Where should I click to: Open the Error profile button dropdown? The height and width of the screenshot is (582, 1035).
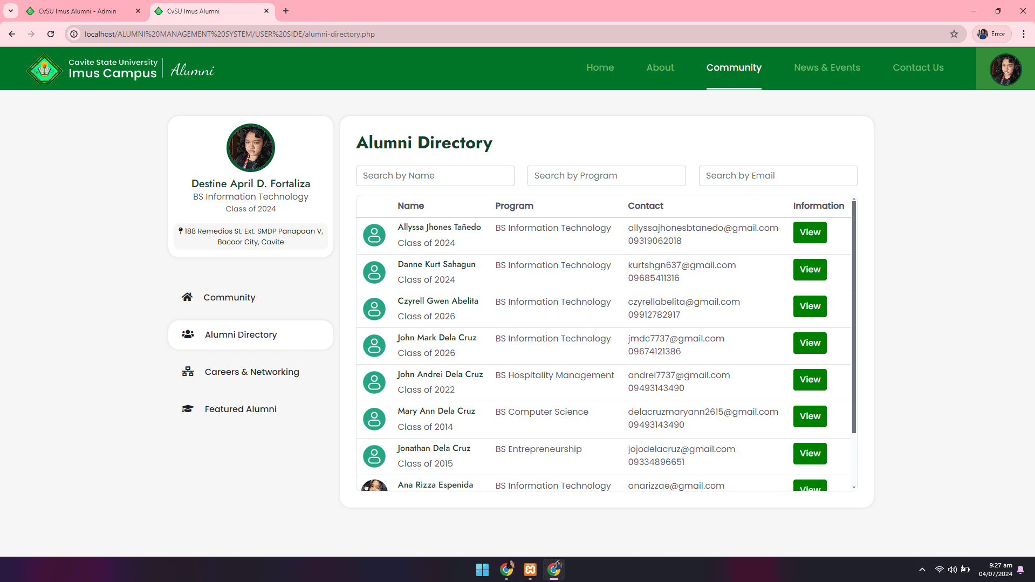point(991,33)
